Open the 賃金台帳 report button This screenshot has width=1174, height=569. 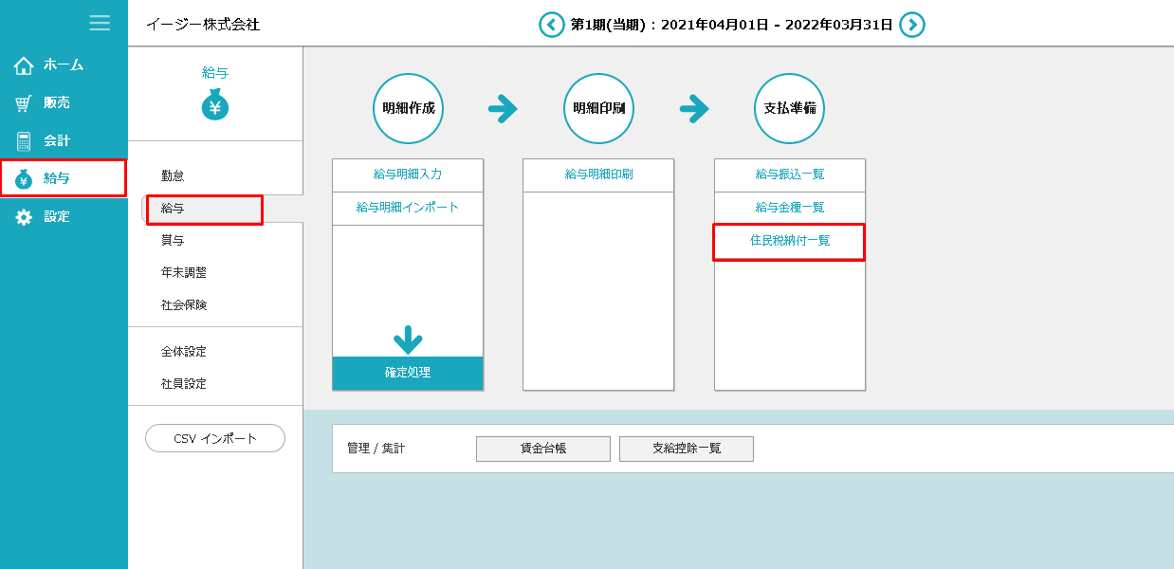pos(542,449)
